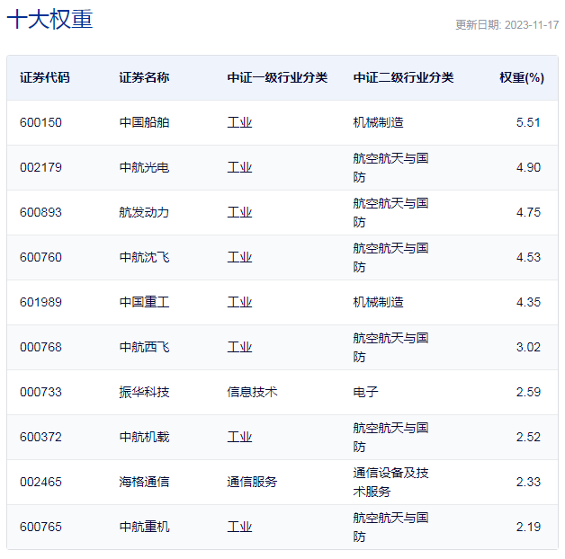Select stock code 600150
The height and width of the screenshot is (559, 565).
(40, 122)
